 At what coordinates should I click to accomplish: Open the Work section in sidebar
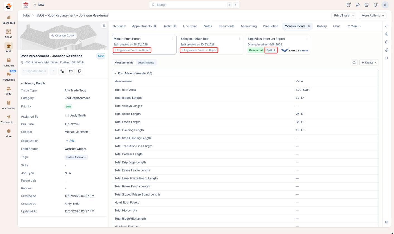coord(8,48)
